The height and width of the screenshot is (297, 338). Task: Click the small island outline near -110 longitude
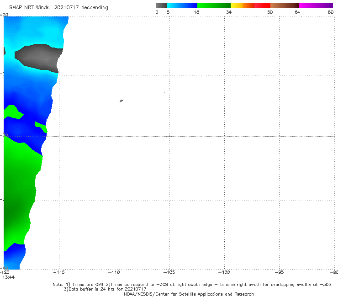click(121, 101)
